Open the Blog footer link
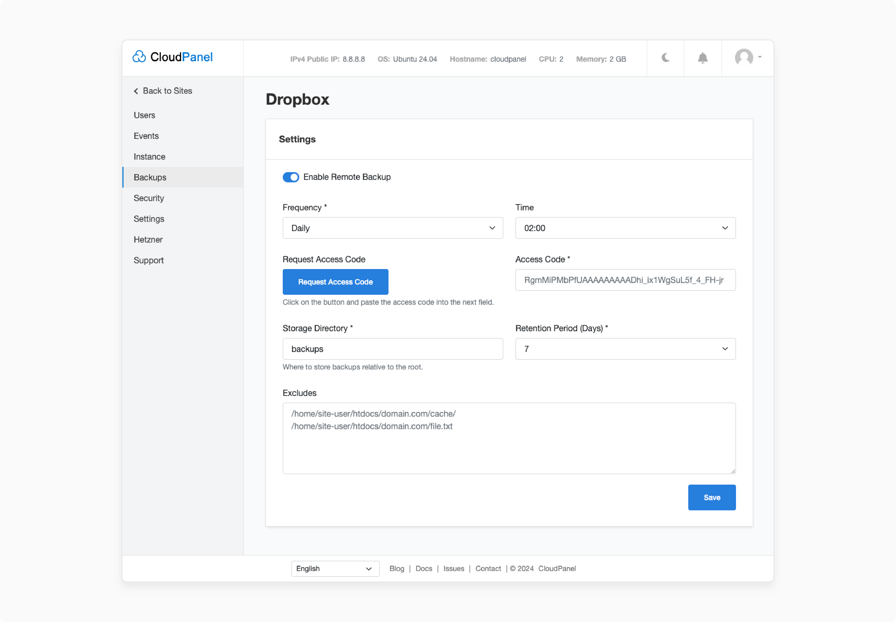This screenshot has width=896, height=622. (396, 569)
